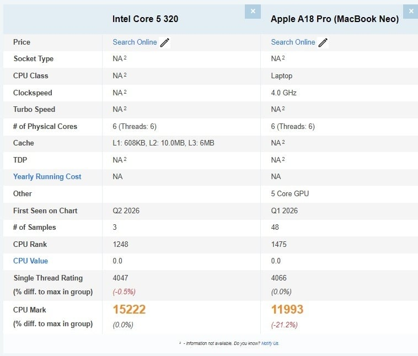This screenshot has height=356, width=418.
Task: Click the 4066 single thread rating
Action: click(x=278, y=278)
